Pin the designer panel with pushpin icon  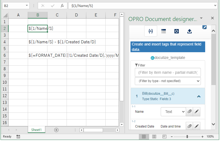click(204, 27)
